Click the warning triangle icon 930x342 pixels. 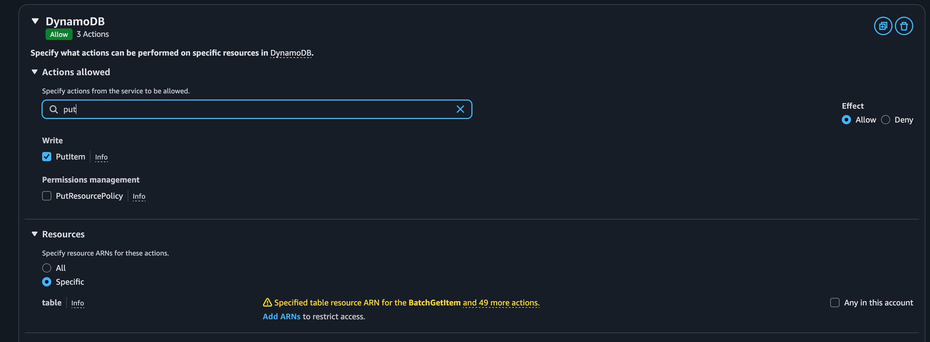267,302
